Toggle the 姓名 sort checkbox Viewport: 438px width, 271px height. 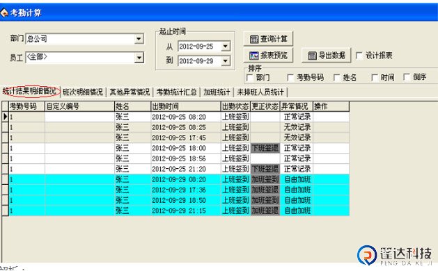click(x=337, y=77)
